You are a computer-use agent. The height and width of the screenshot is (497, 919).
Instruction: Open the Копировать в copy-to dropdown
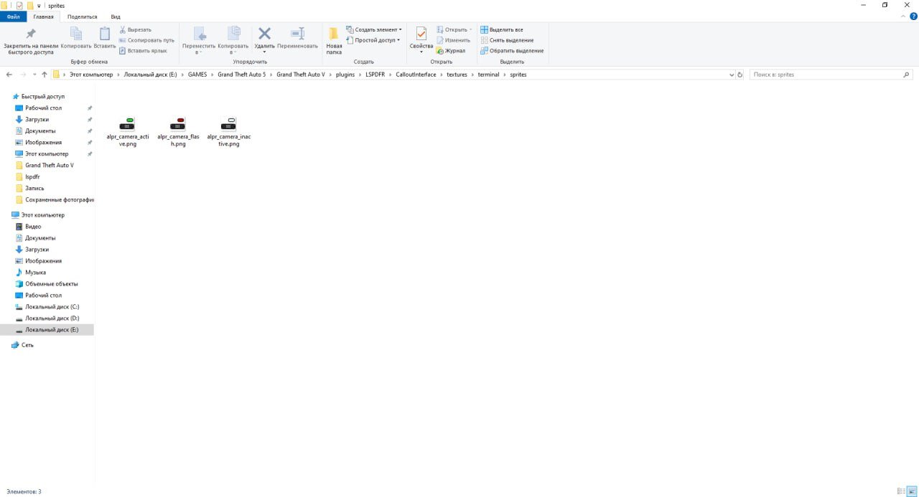(x=233, y=41)
